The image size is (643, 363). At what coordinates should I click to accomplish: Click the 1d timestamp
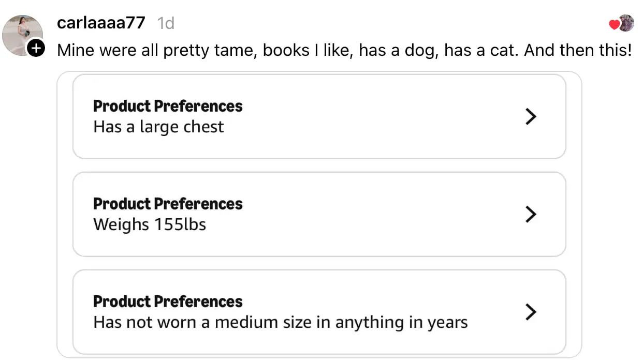click(166, 23)
